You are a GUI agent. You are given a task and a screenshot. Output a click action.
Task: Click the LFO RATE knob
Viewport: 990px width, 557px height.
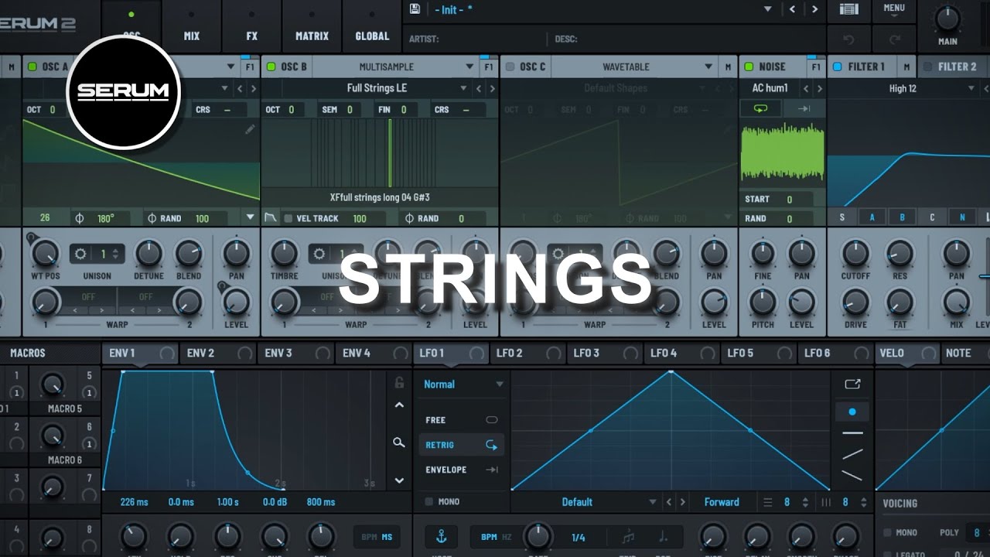537,536
